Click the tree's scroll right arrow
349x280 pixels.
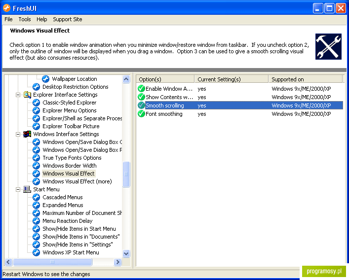tap(117, 262)
